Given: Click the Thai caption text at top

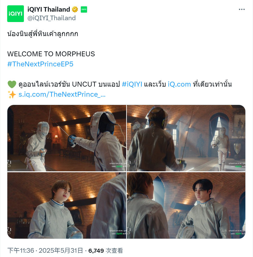Looking at the screenshot, I should coord(43,33).
